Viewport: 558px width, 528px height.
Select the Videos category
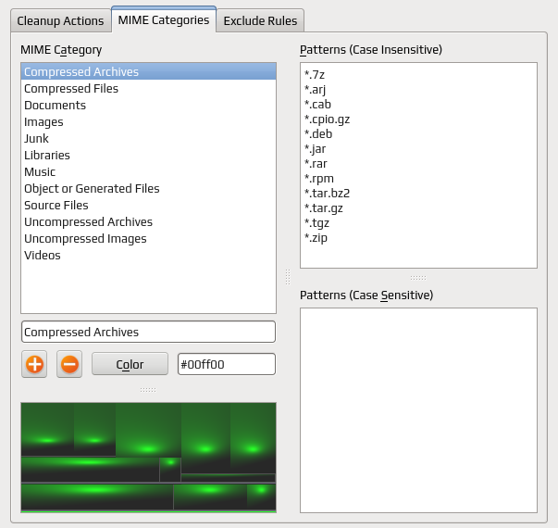(x=148, y=255)
